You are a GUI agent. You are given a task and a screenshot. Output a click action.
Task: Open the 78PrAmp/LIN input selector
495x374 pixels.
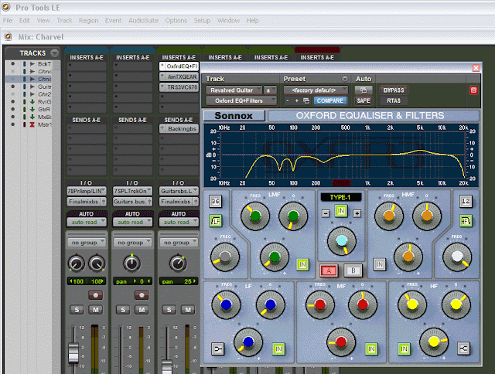[87, 191]
